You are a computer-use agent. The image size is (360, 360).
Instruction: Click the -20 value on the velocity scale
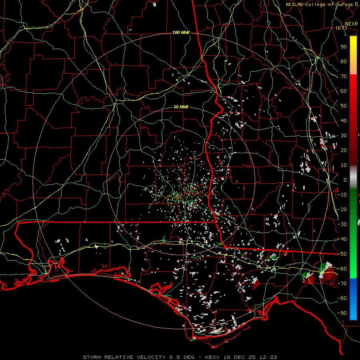click(342, 210)
